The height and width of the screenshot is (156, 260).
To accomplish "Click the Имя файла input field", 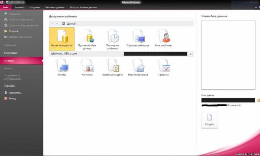I will [x=228, y=100].
